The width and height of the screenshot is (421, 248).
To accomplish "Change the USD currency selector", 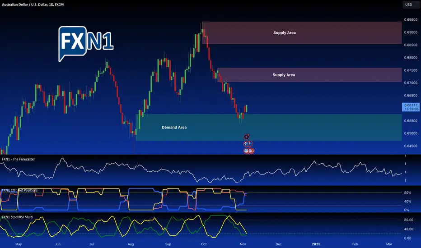I will click(411, 5).
